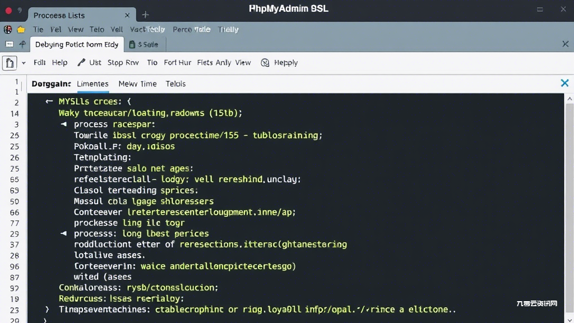Screen dimensions: 574x323
Task: Select the Procese Lists window tab
Action: 82,15
